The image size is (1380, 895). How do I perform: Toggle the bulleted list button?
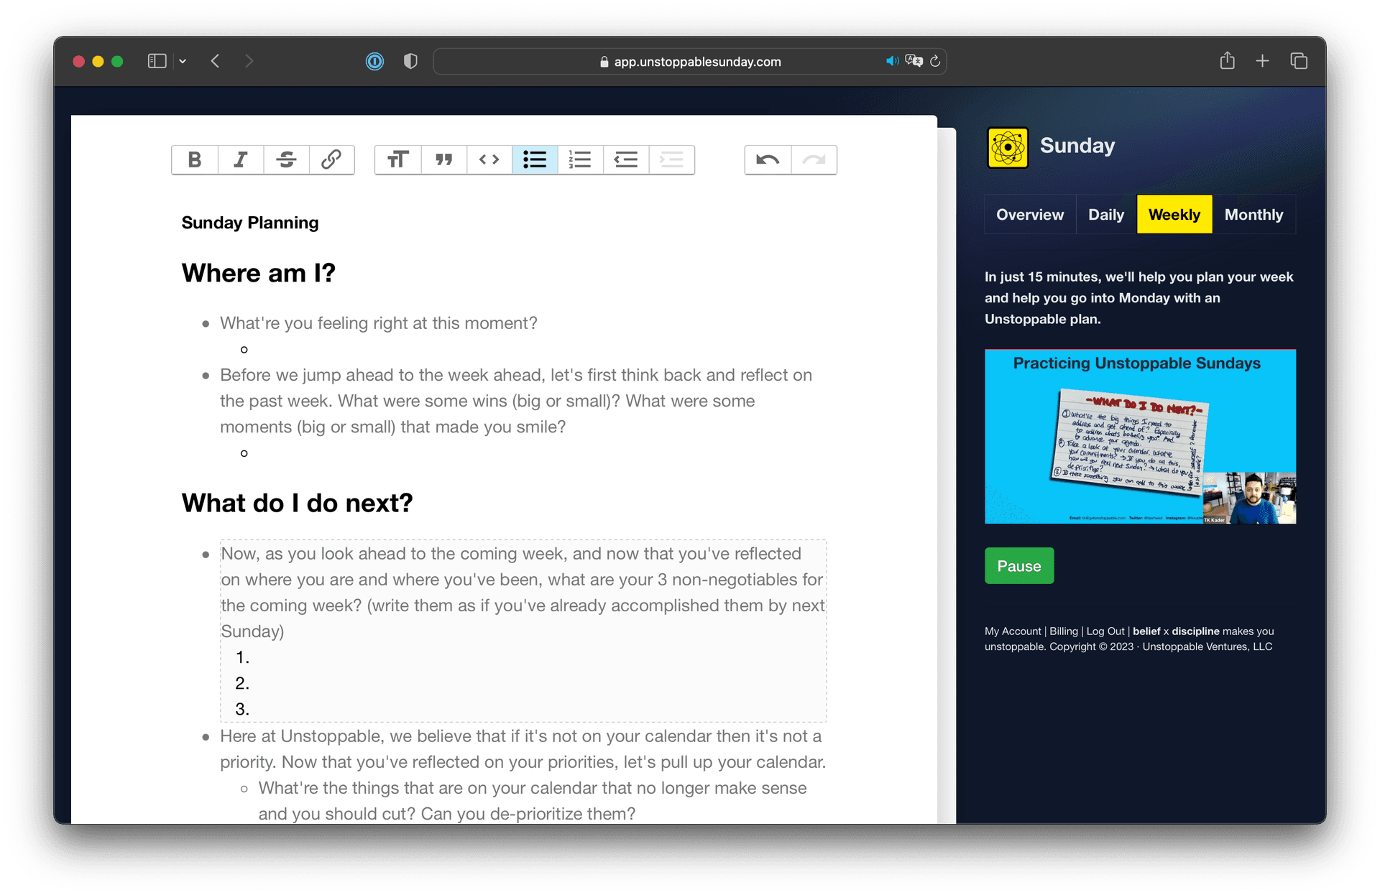(535, 159)
